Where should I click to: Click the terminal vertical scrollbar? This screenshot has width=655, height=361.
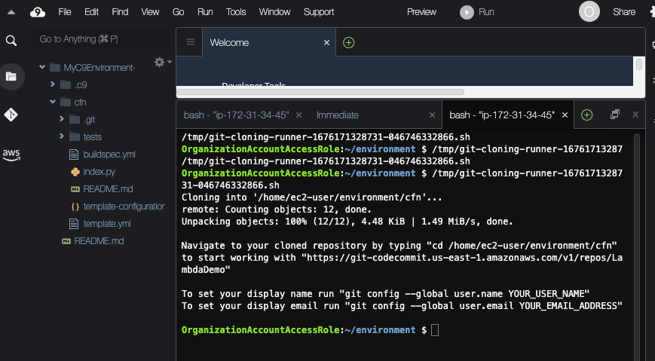636,246
